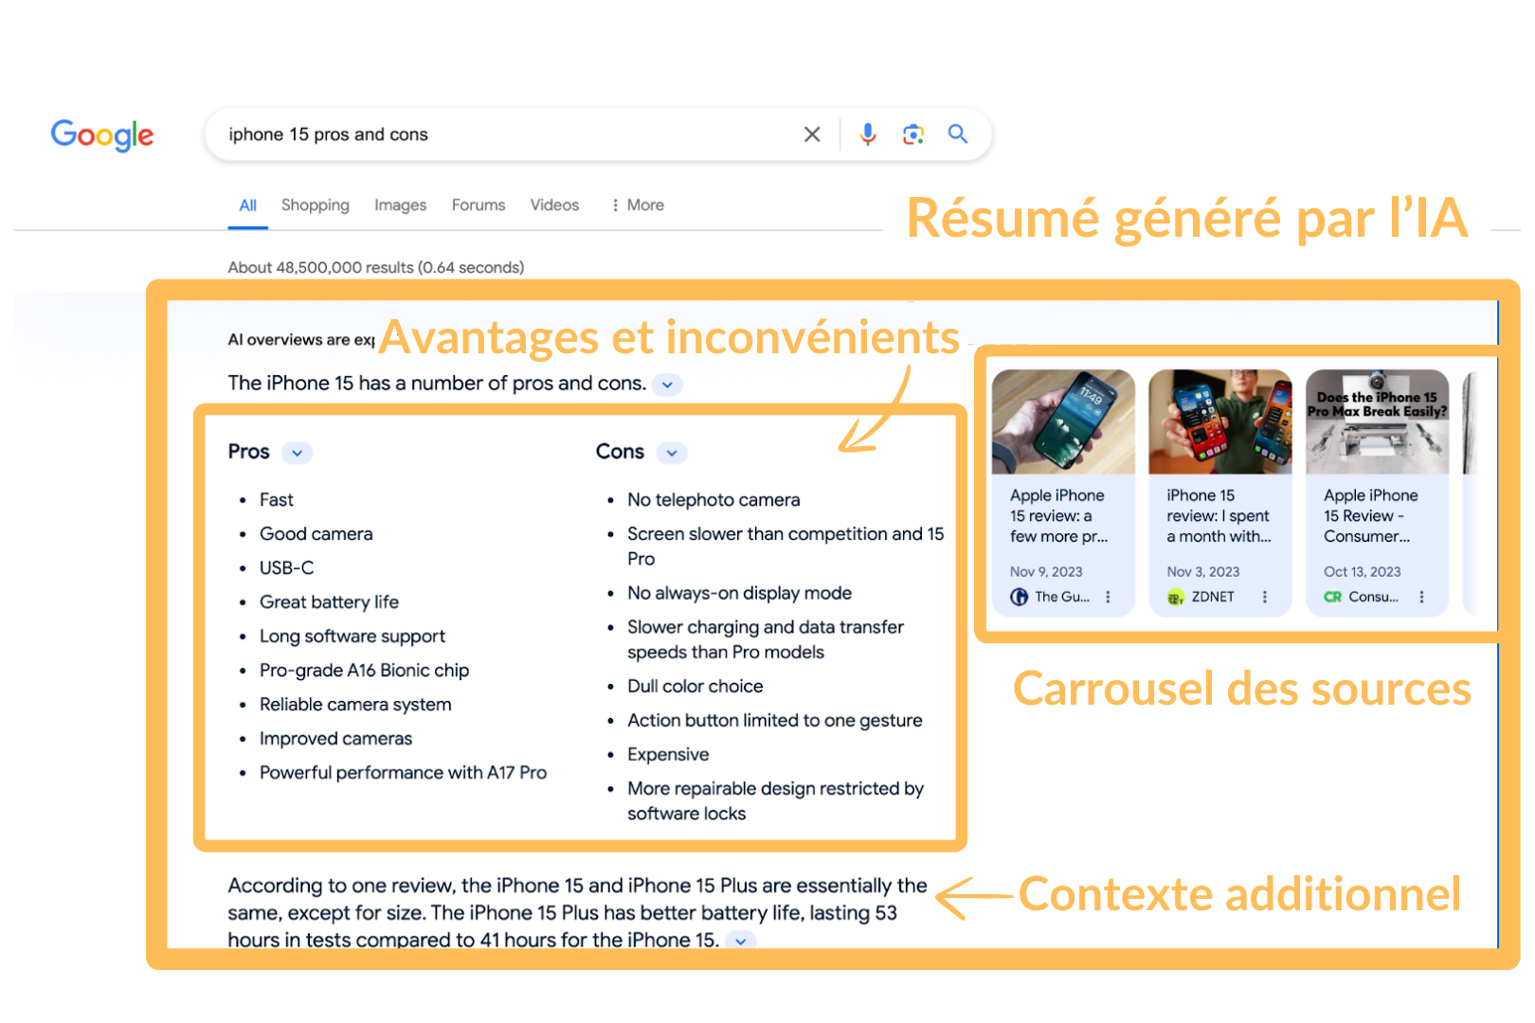Click 'USB-C' pros item

click(287, 567)
